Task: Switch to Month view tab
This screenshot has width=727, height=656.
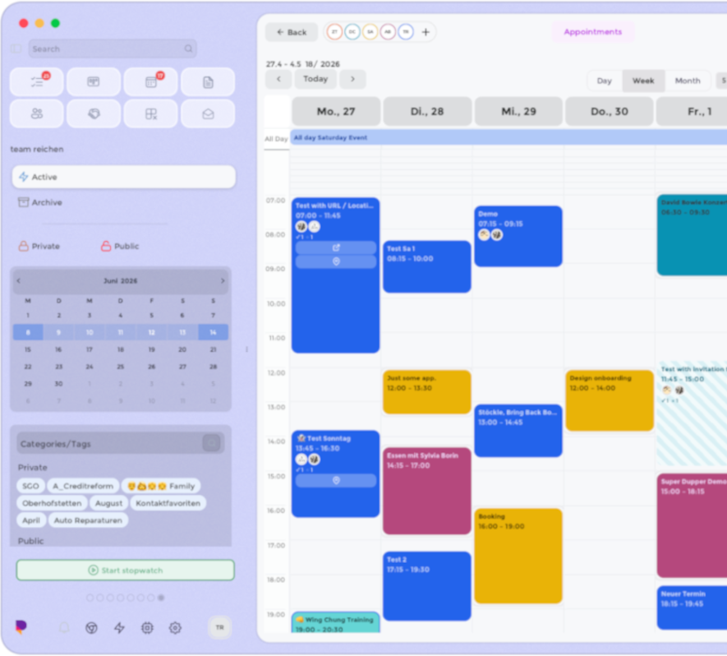Action: point(688,81)
